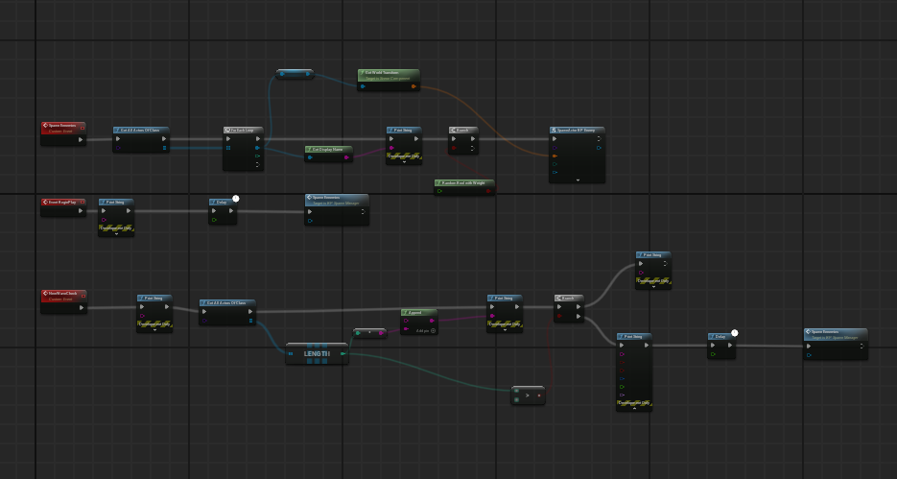Click Add pin on the Append node

[x=426, y=330]
